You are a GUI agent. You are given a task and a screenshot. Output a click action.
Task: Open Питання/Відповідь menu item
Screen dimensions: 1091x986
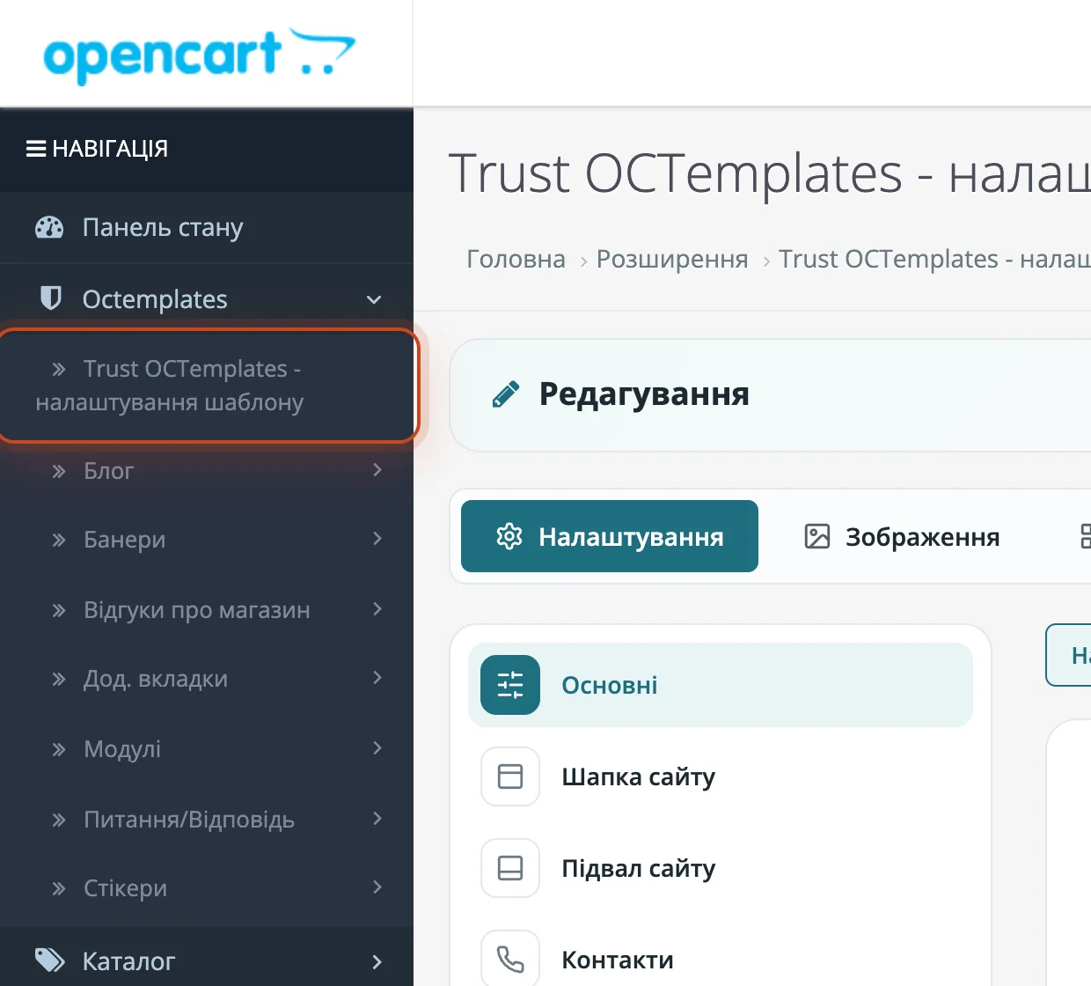[207, 820]
